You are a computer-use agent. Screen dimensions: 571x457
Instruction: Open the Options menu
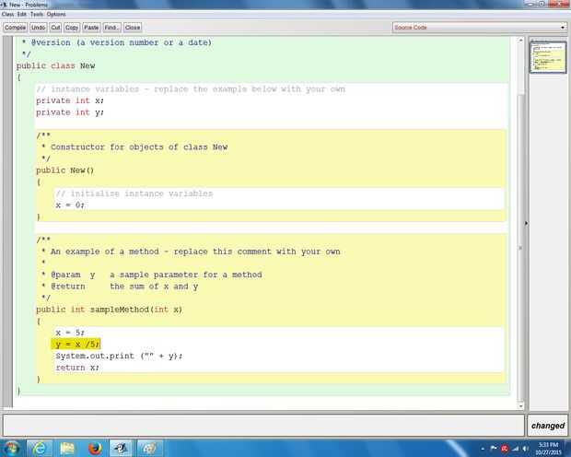[x=56, y=14]
